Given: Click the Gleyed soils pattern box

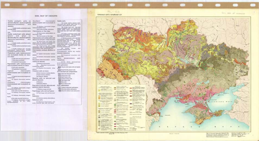Looking at the screenshot, I should pos(59,67).
